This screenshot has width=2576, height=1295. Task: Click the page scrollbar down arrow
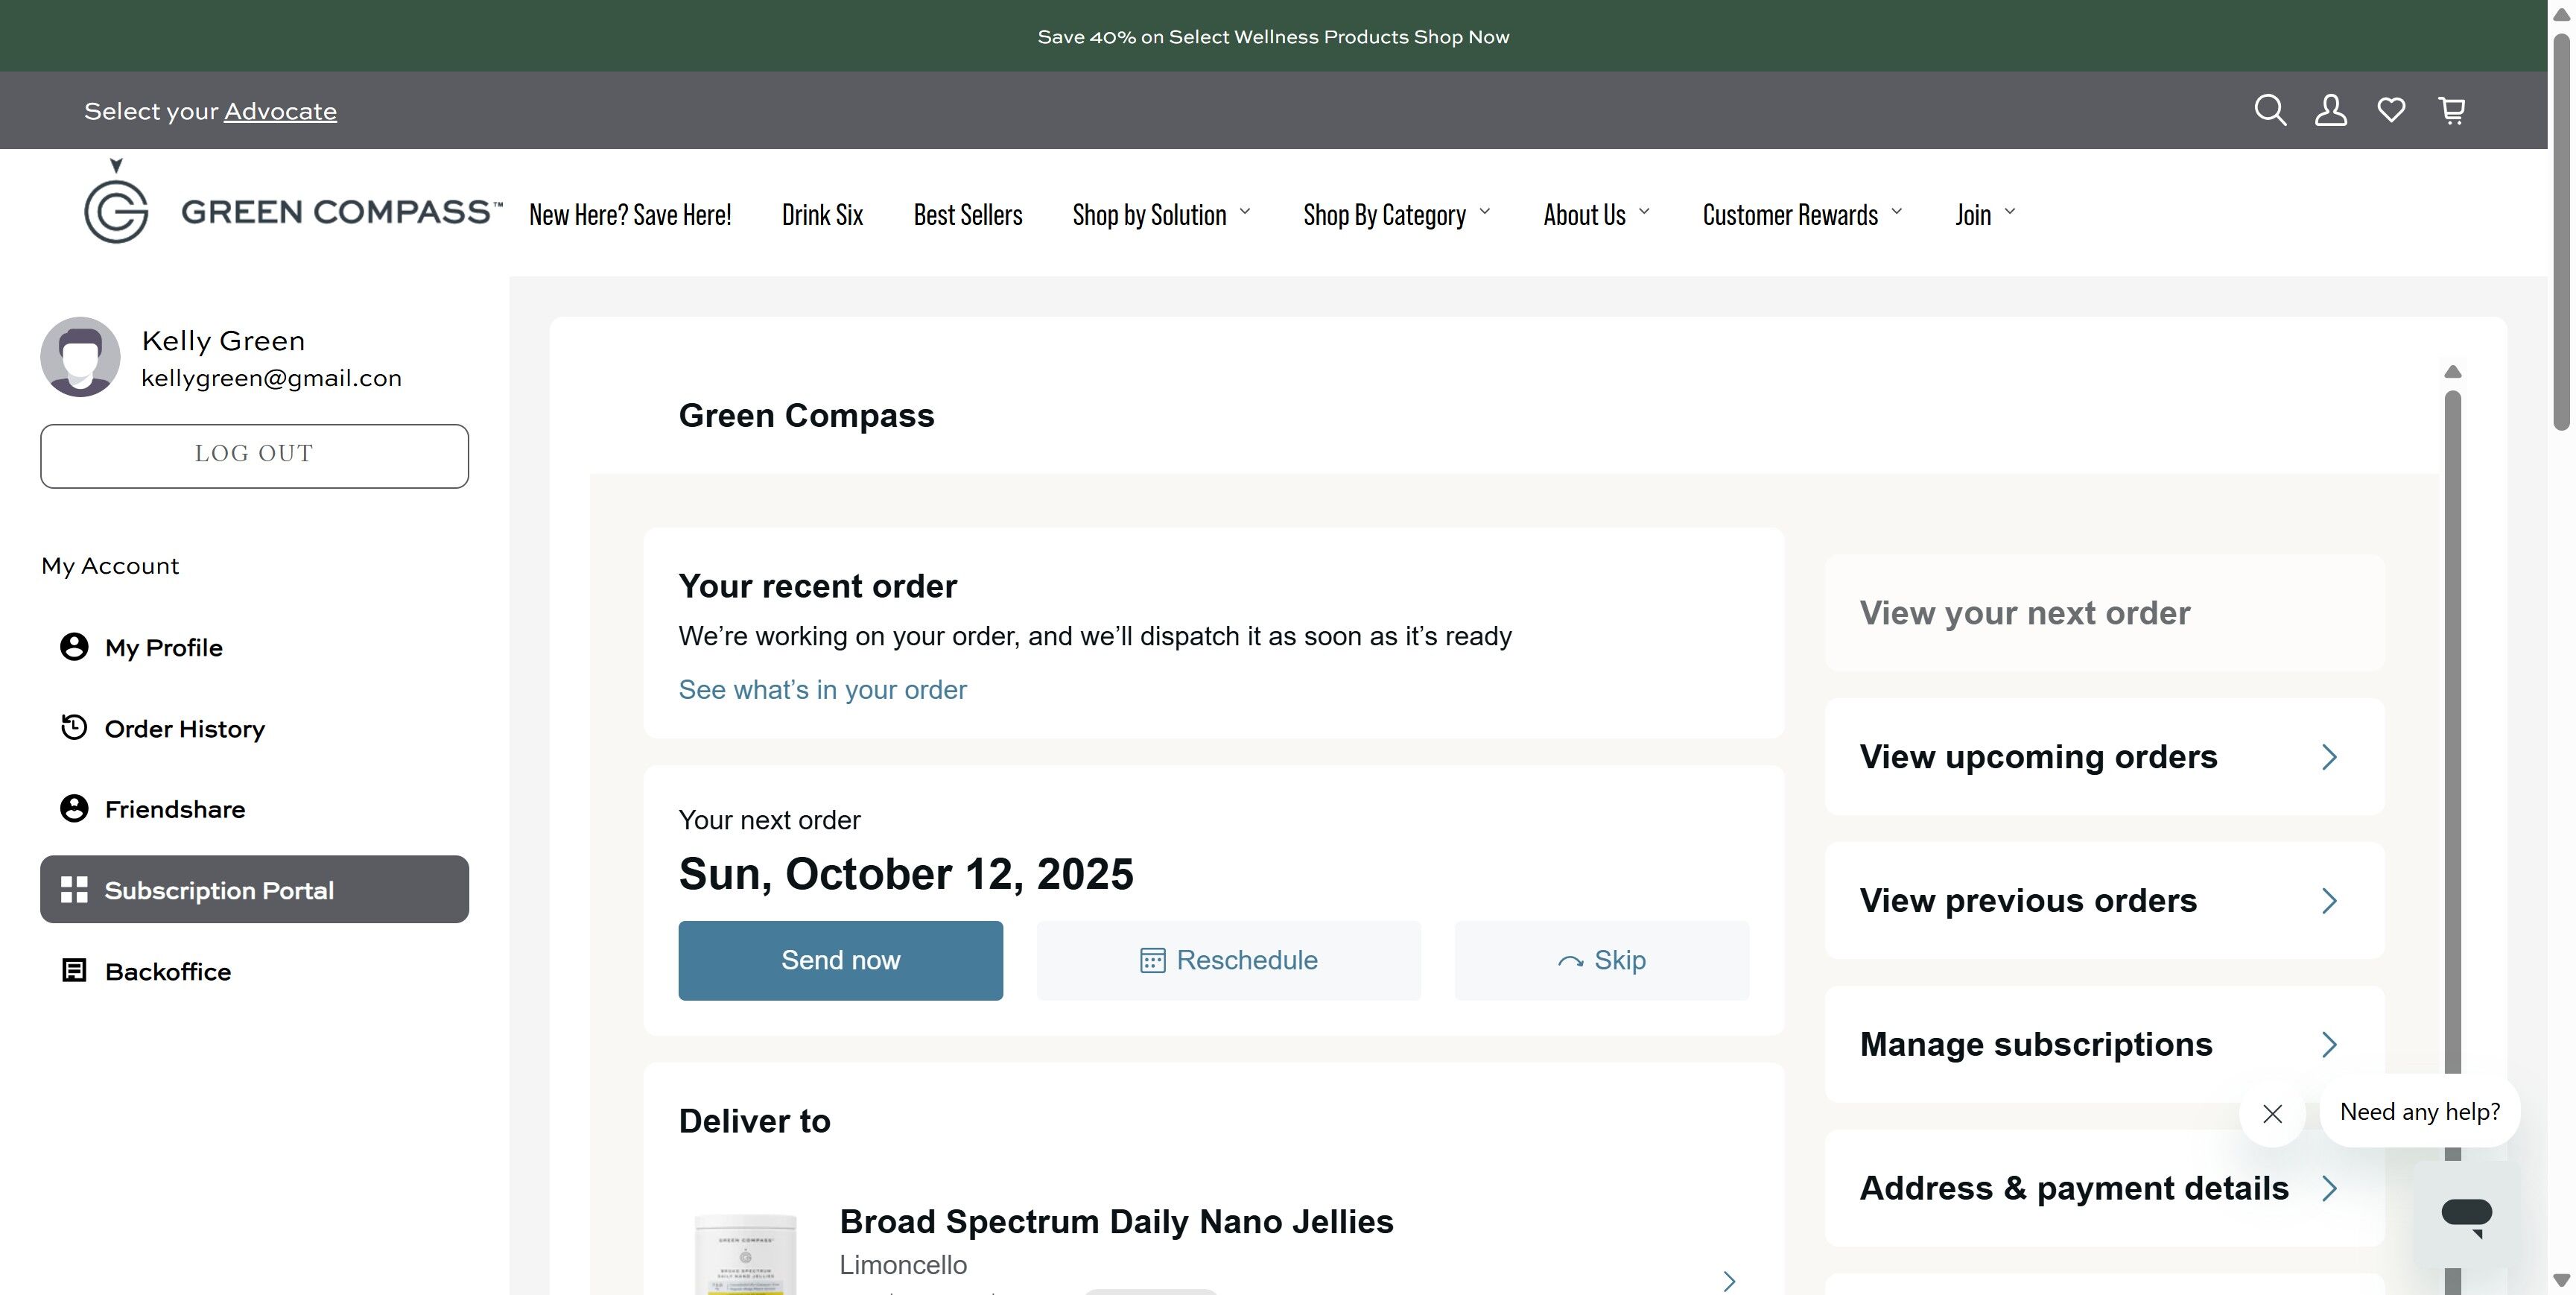coord(2561,1280)
